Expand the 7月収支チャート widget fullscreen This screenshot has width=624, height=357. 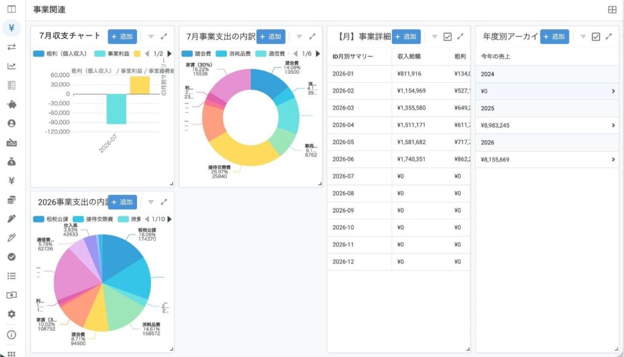[x=164, y=37]
